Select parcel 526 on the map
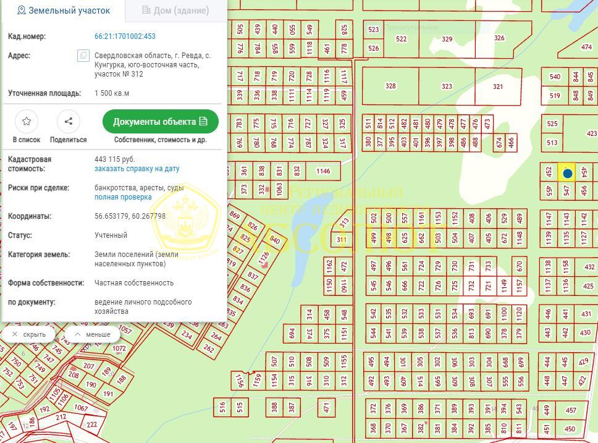Viewport: 598px width, 443px height. (x=373, y=48)
